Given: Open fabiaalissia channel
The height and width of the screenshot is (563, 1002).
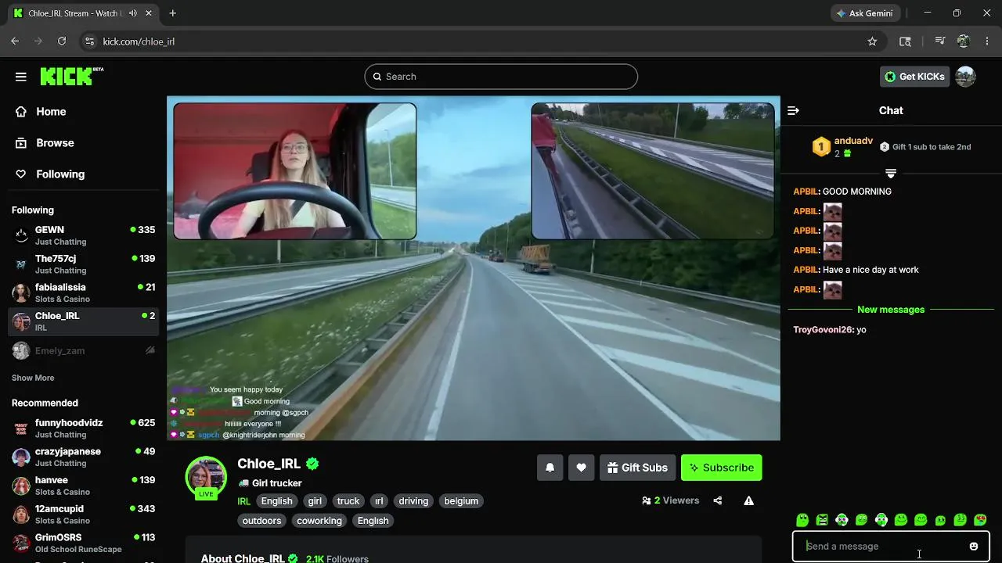Looking at the screenshot, I should click(x=83, y=292).
